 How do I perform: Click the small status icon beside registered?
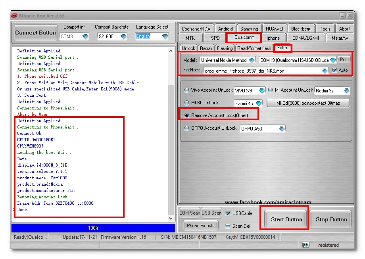305,245
